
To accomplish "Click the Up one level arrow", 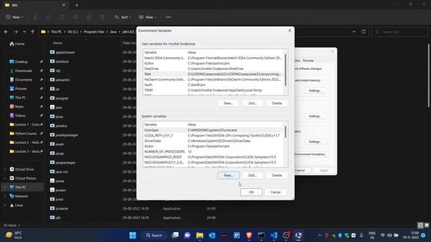I will click(x=33, y=32).
